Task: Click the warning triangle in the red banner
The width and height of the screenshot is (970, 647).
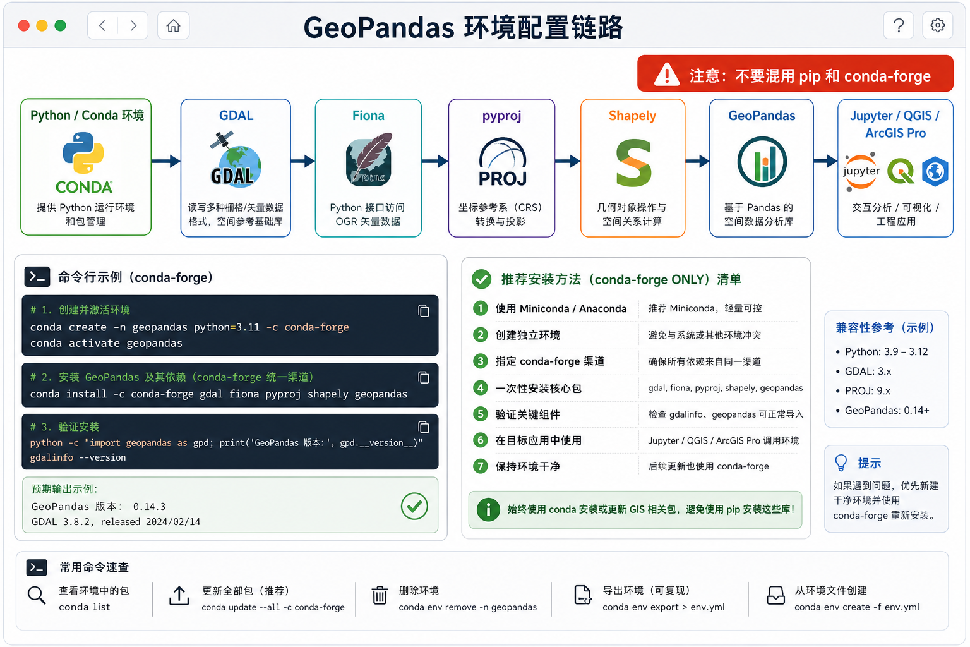Action: [x=666, y=75]
